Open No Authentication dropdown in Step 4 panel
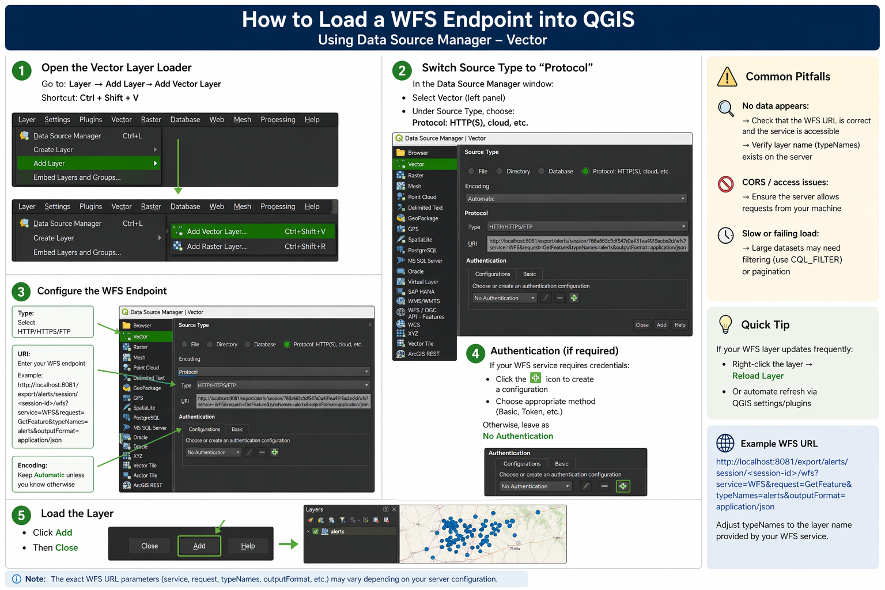 [x=535, y=486]
